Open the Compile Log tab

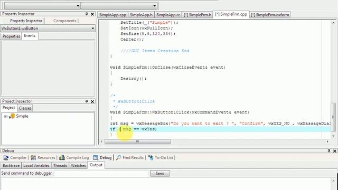pyautogui.click(x=74, y=158)
